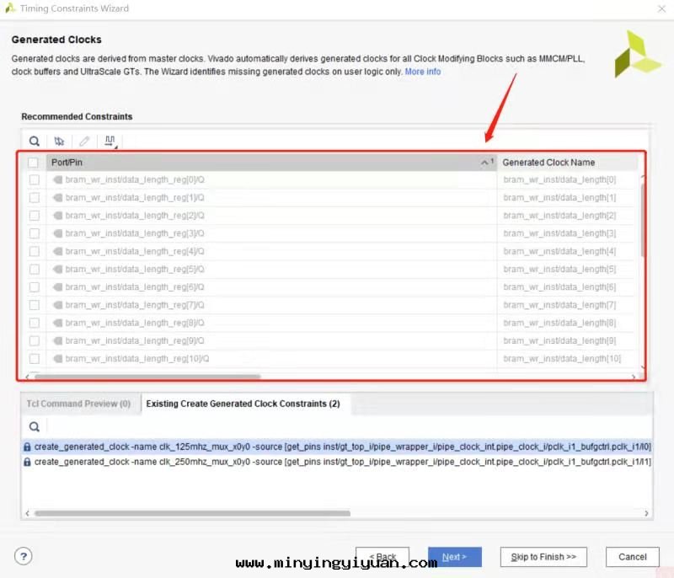Click the search icon in Recommended Constraints toolbar
This screenshot has height=578, width=674.
35,142
